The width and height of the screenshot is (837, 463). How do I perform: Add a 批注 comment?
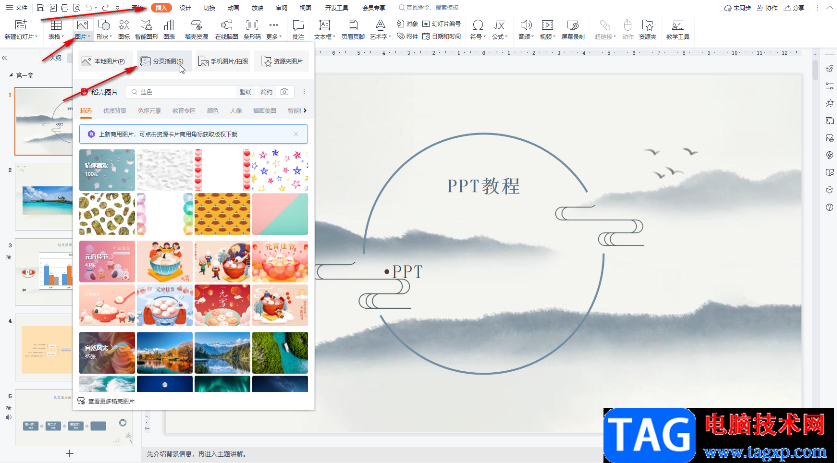point(298,25)
